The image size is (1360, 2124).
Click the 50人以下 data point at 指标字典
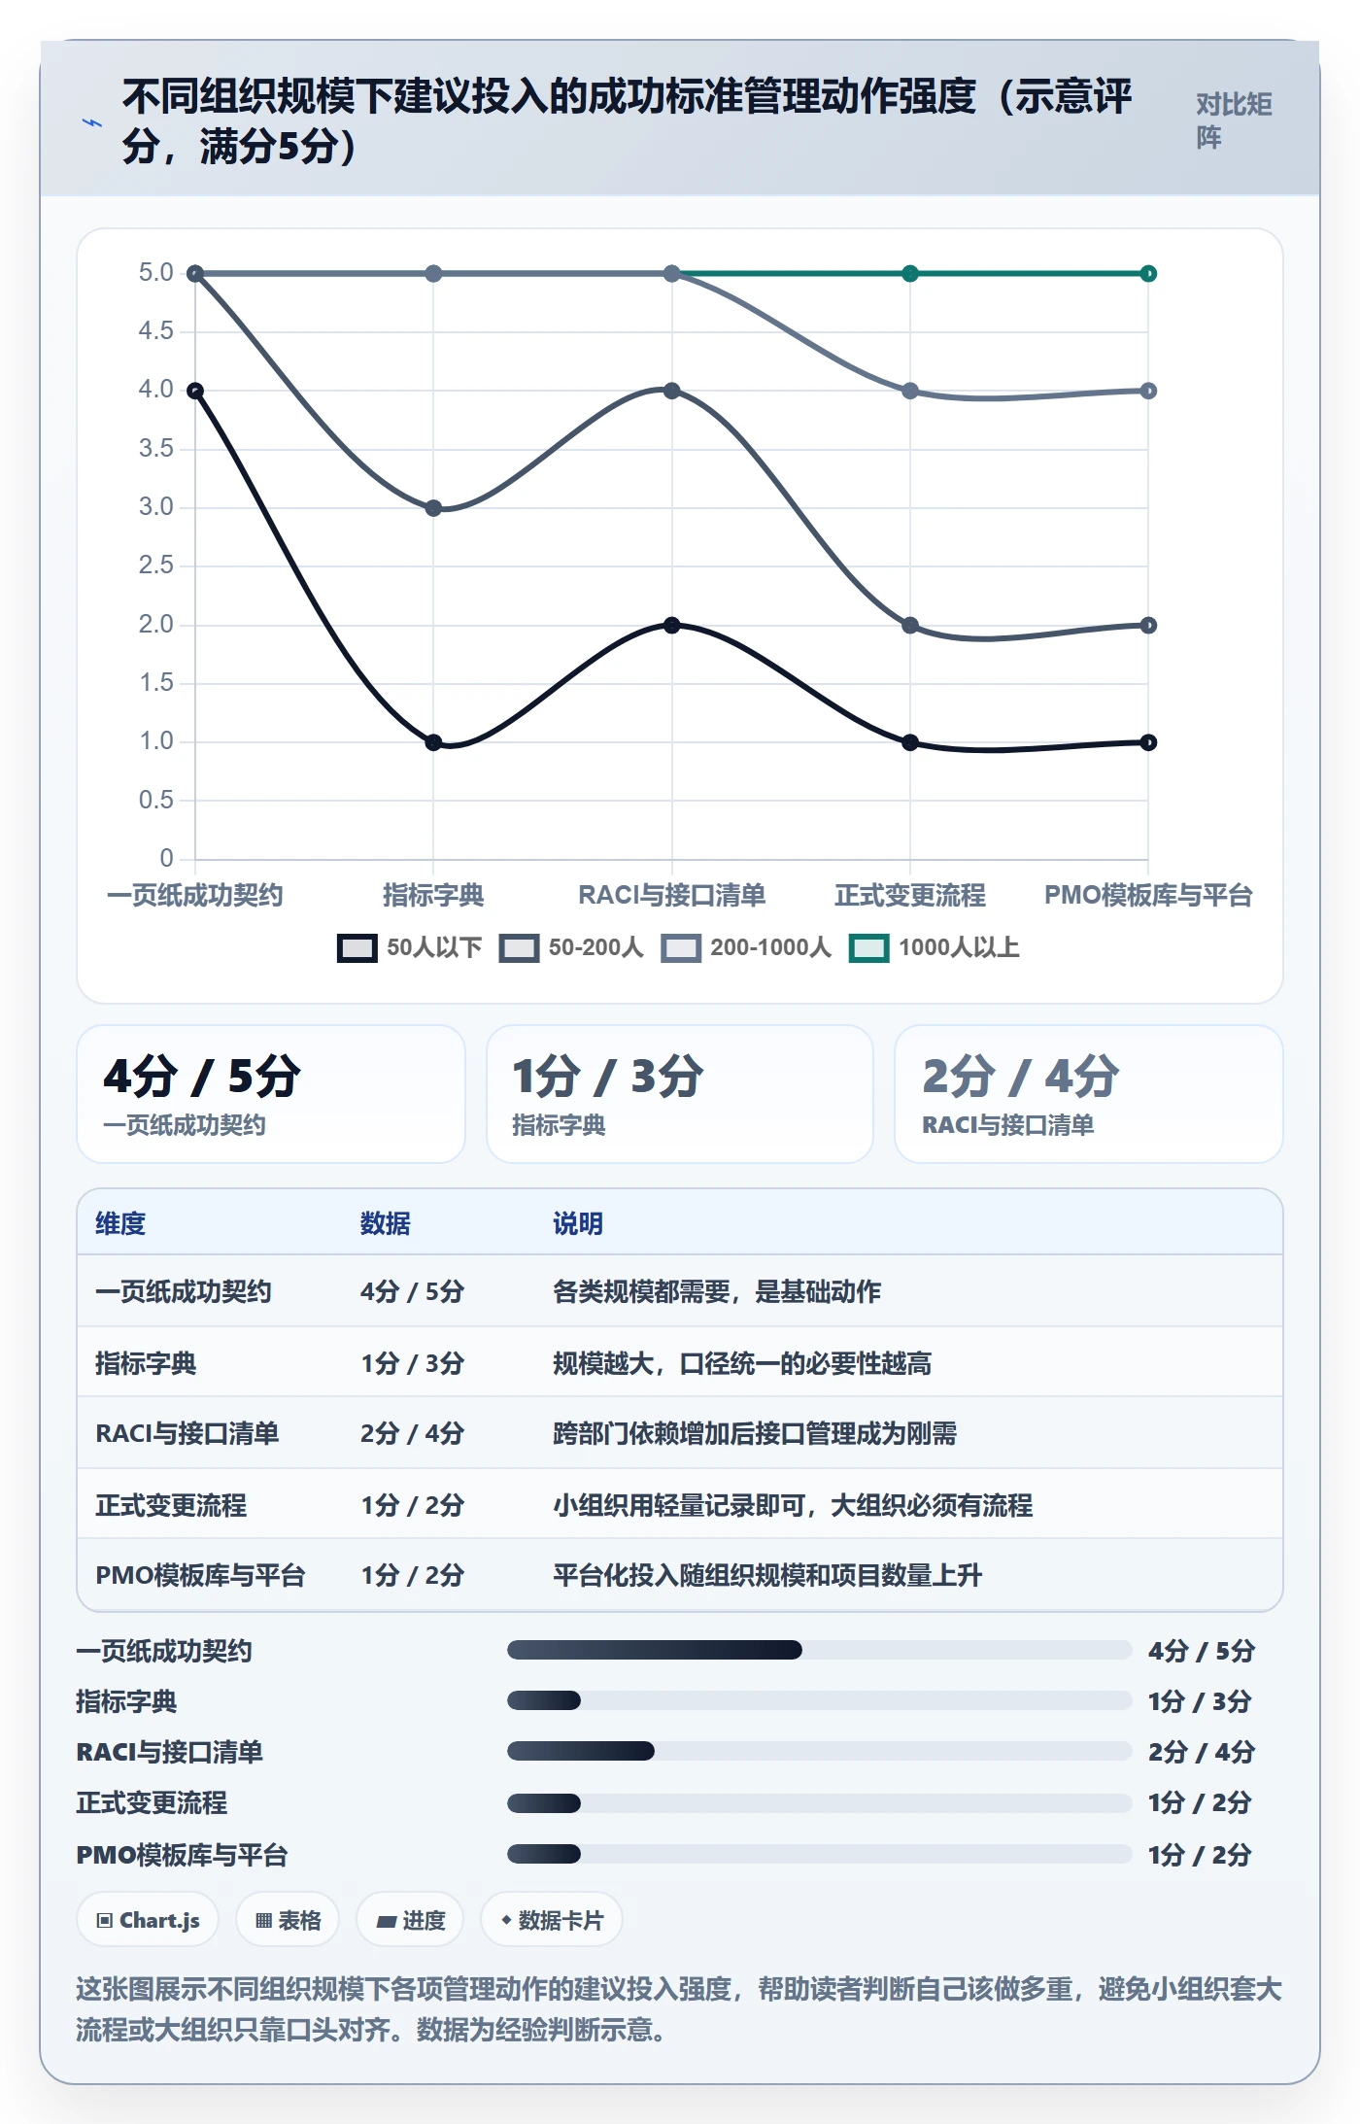(x=434, y=742)
